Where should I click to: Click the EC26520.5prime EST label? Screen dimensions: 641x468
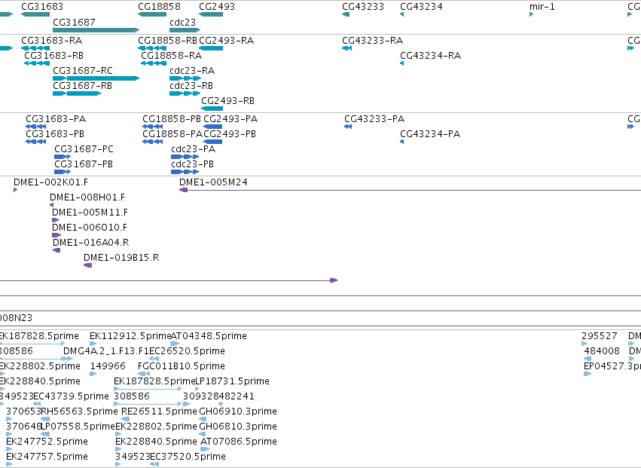[x=188, y=351]
